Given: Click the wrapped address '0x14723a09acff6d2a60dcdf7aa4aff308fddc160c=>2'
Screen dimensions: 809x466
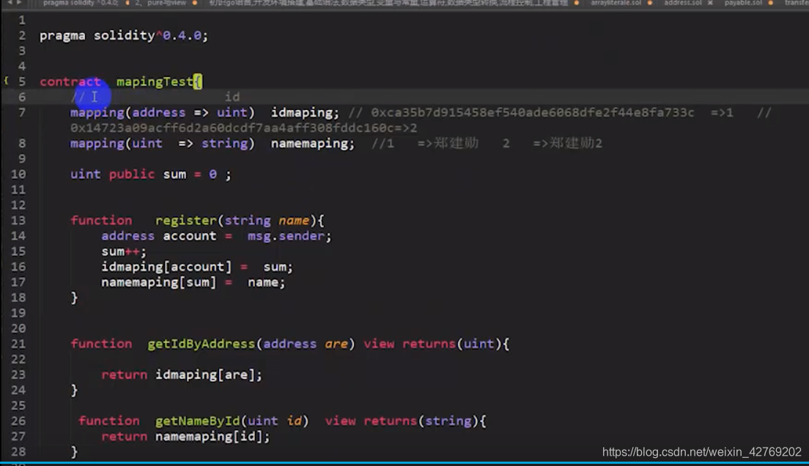Looking at the screenshot, I should point(243,128).
